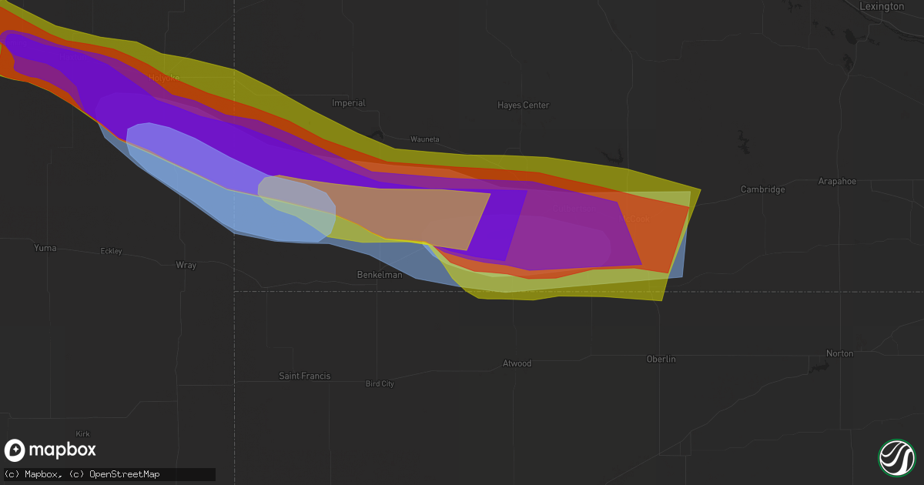Click the Kirk town label
Screen dimensions: 924x485
click(x=82, y=433)
